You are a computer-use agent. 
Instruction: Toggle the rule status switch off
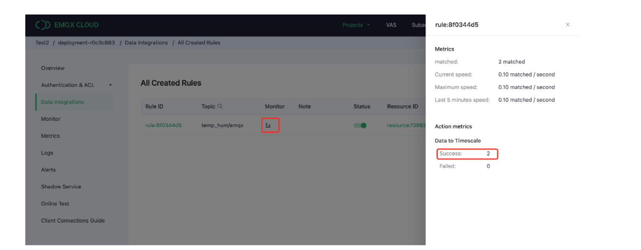[x=360, y=125]
